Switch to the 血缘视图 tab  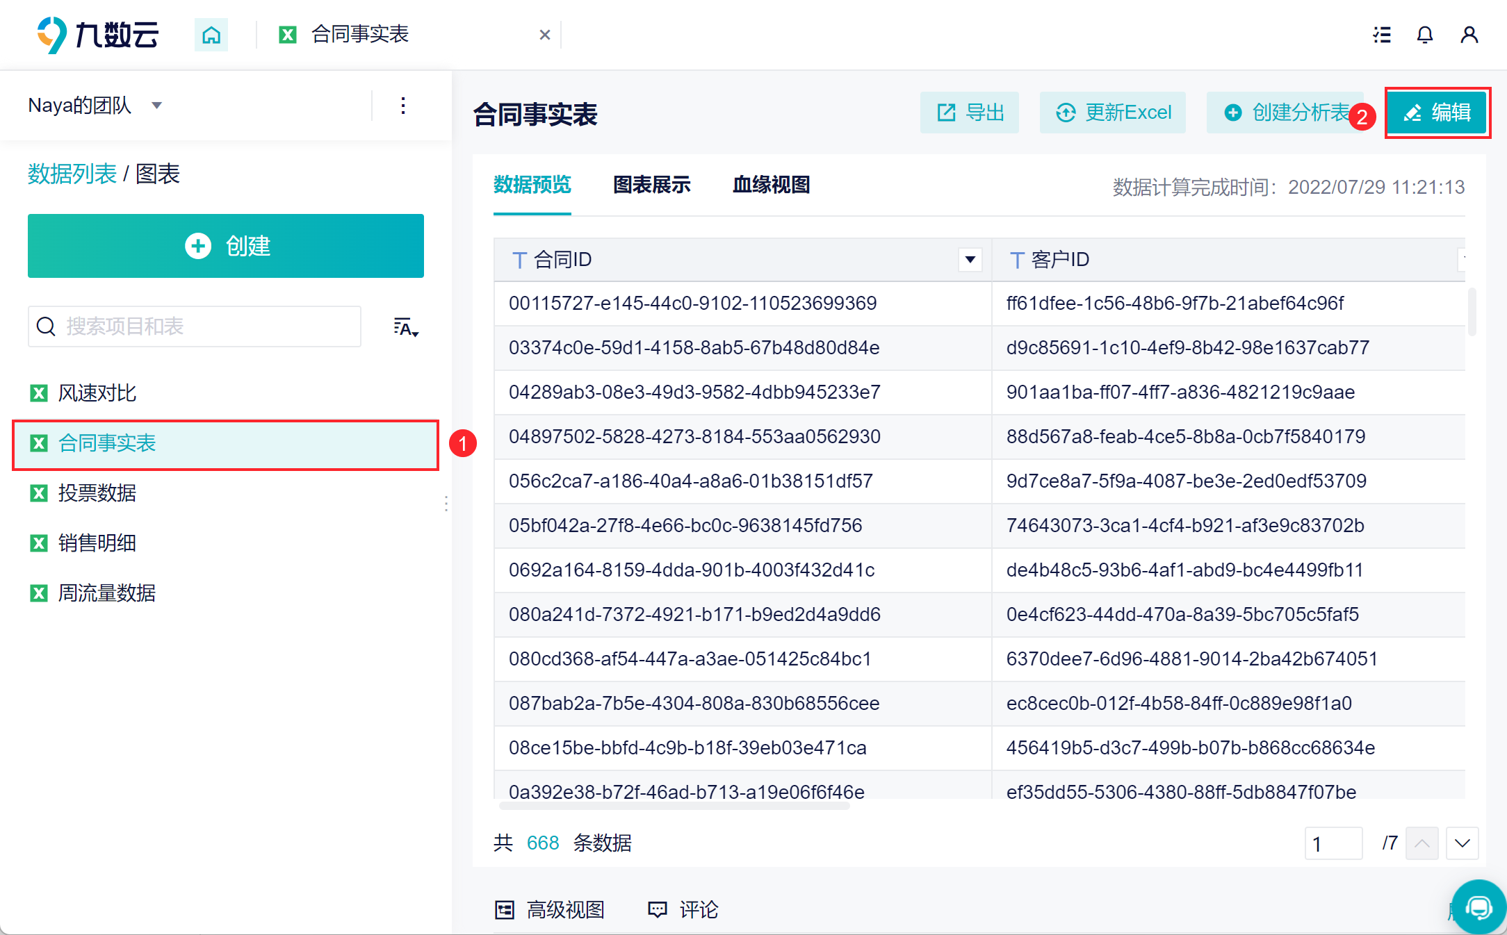[x=771, y=185]
